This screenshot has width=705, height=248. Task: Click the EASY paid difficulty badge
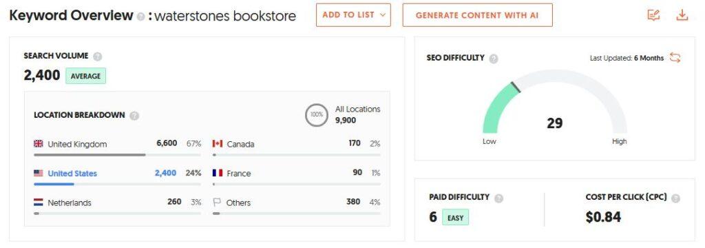tap(456, 218)
